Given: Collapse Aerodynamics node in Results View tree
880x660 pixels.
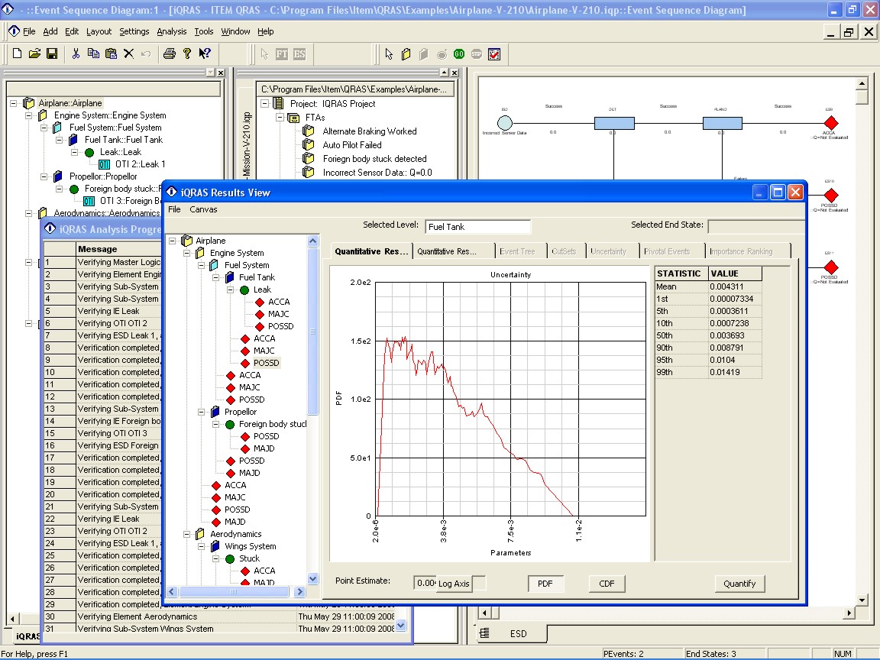Looking at the screenshot, I should (187, 534).
